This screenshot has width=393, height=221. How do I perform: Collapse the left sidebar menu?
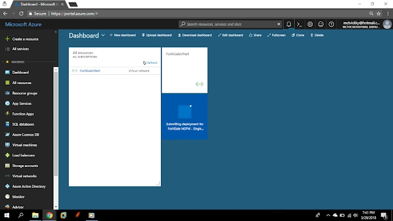tap(56, 32)
